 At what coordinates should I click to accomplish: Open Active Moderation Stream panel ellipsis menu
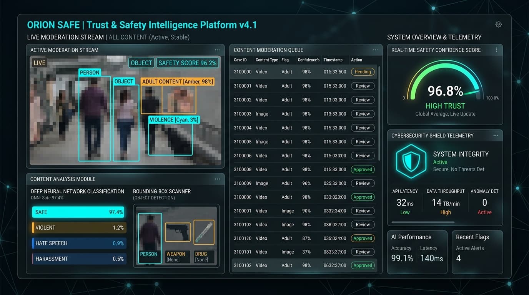[x=217, y=50]
